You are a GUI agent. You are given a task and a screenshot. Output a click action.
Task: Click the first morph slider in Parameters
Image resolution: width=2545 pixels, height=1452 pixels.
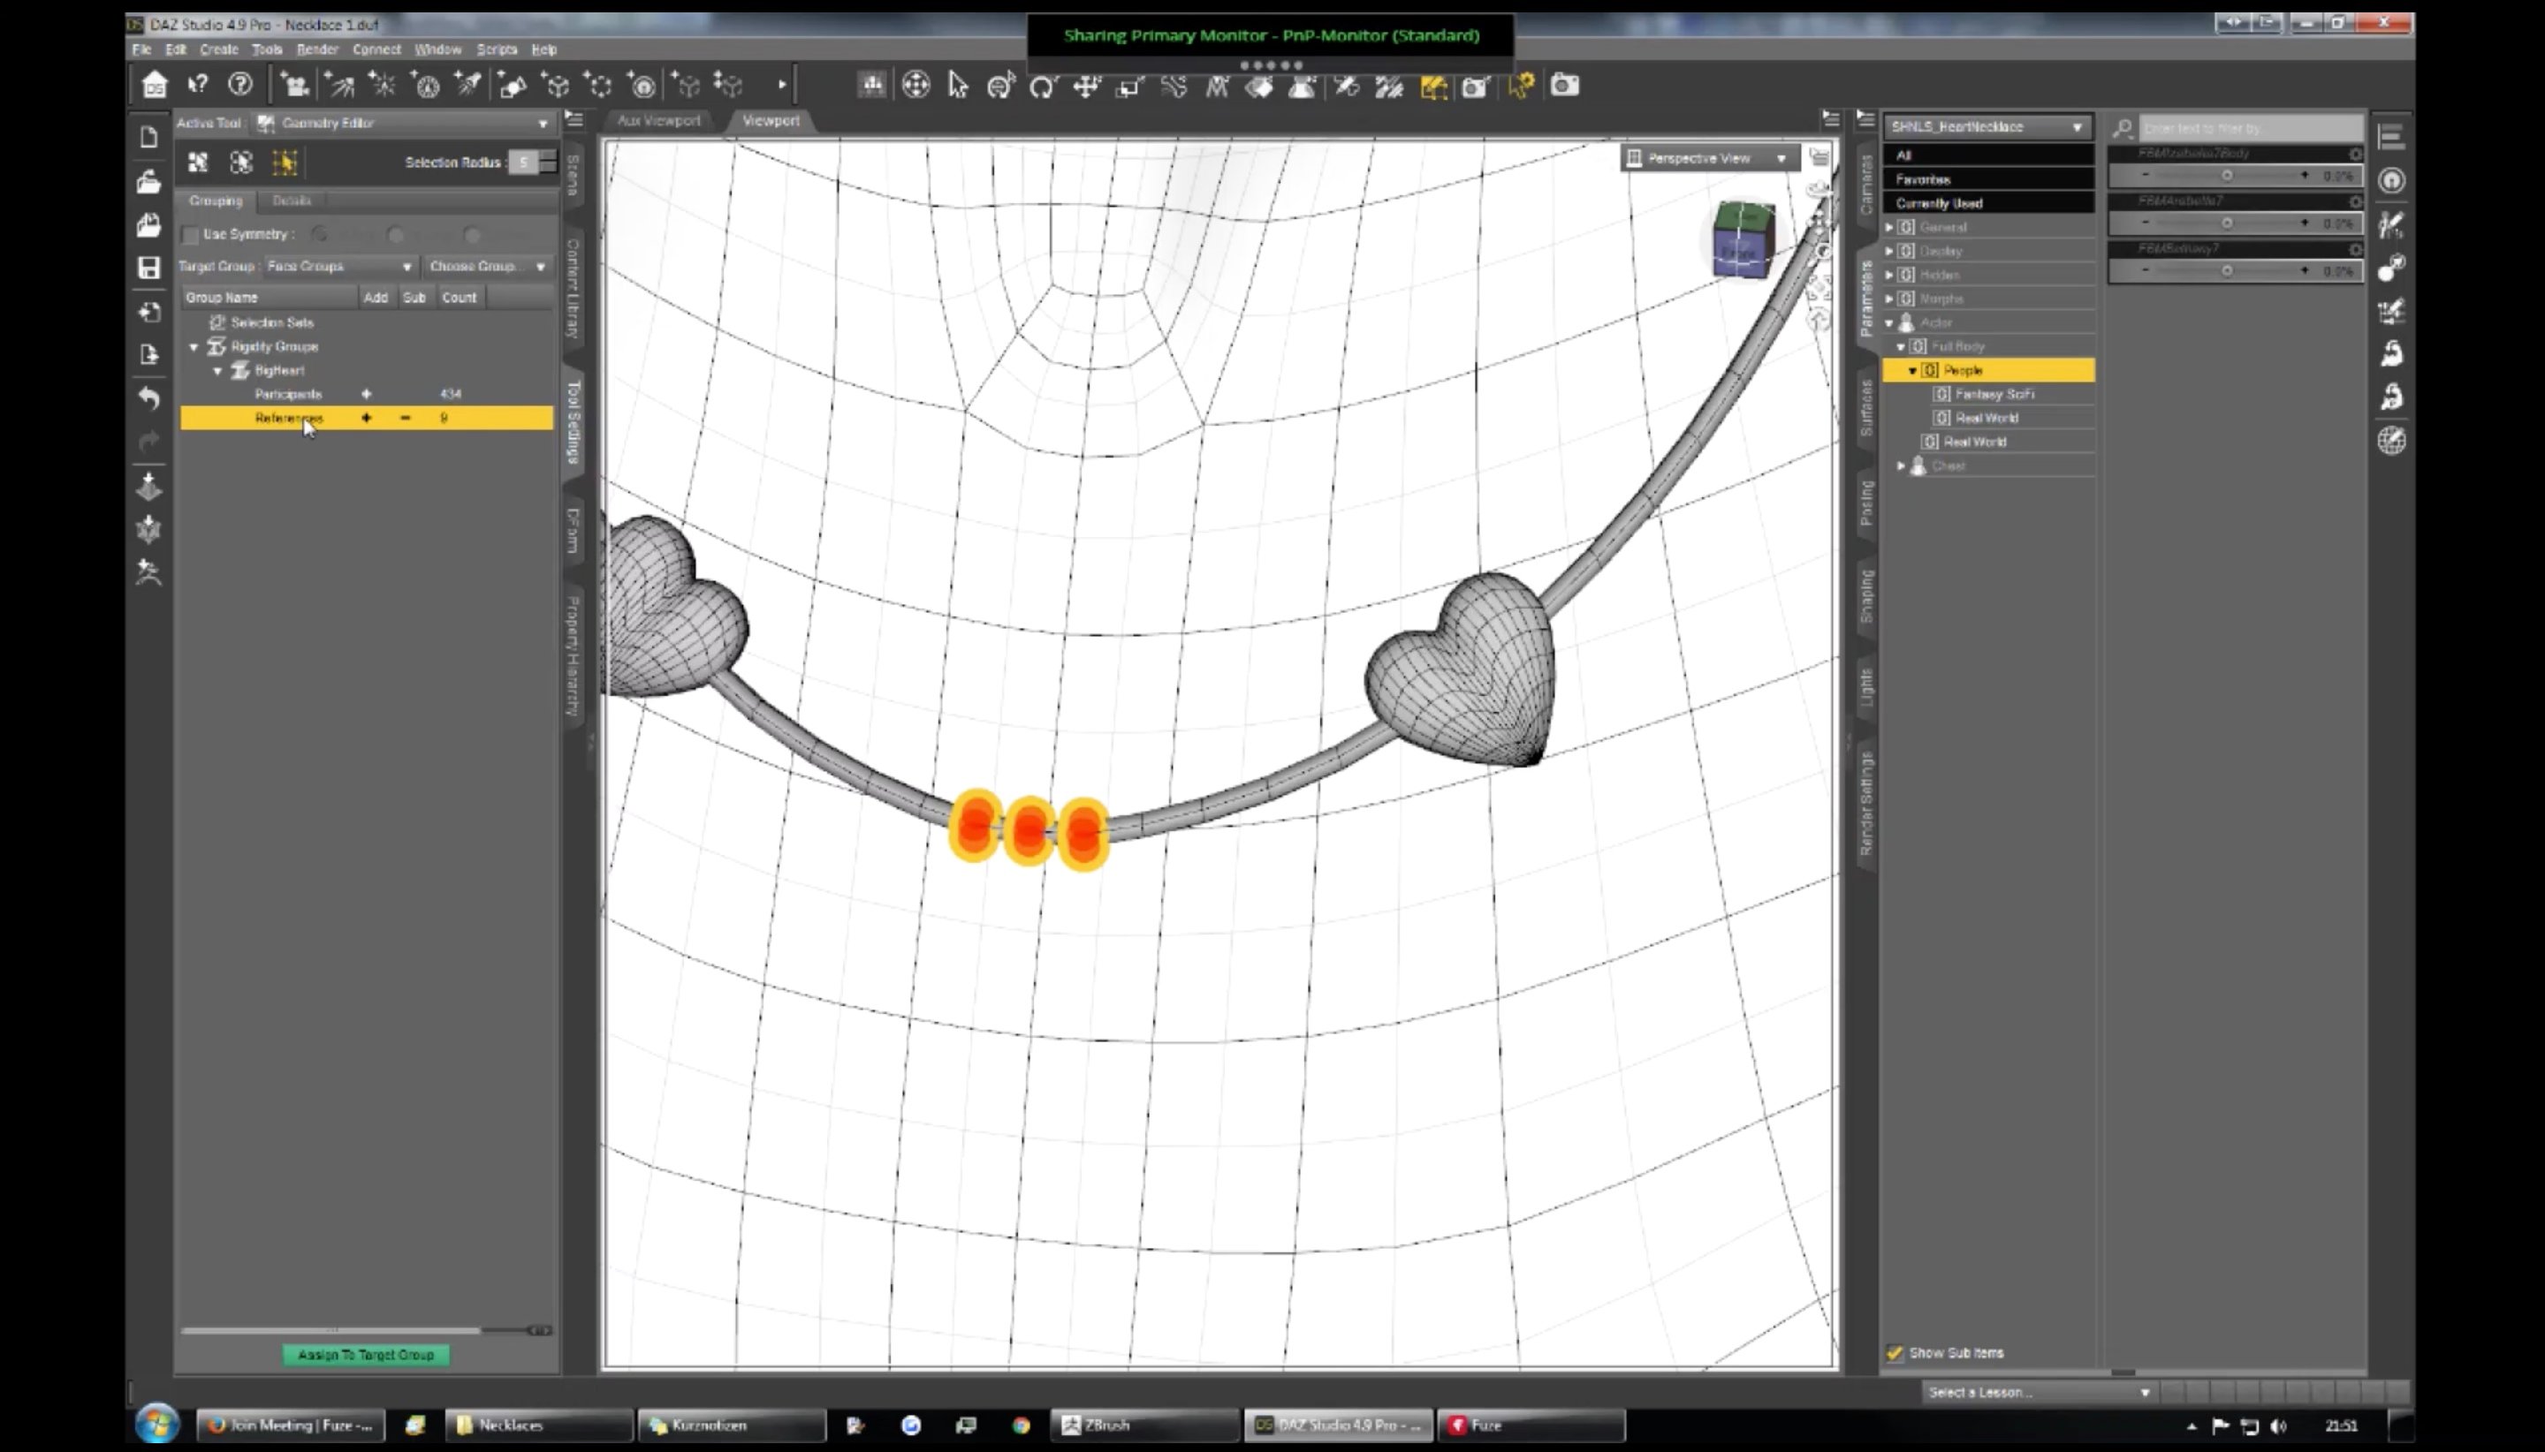pos(2234,176)
